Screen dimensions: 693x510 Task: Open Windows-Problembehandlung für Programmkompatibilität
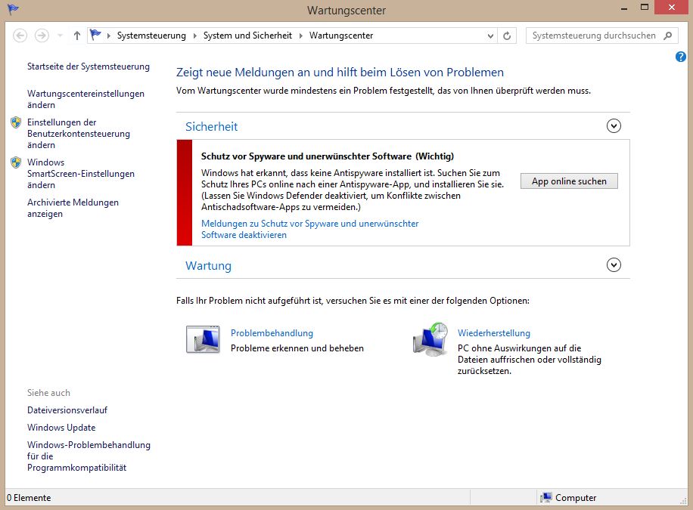click(89, 456)
